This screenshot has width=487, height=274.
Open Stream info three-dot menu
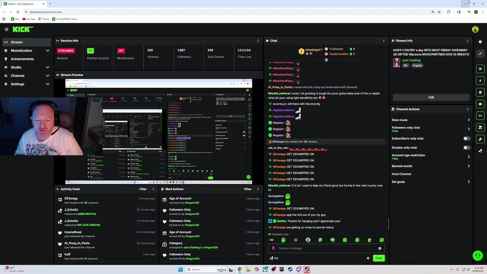(x=468, y=41)
